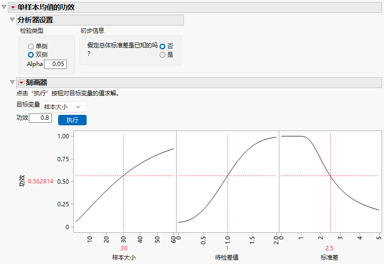Click the red 0.562814 power value

tap(41, 181)
